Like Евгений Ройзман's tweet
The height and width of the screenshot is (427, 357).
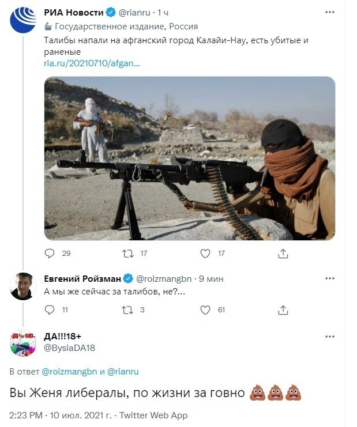[x=205, y=310]
